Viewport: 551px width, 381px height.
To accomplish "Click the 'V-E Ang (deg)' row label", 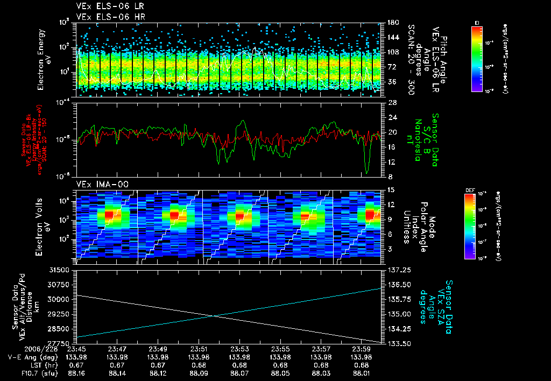I will [x=33, y=357].
